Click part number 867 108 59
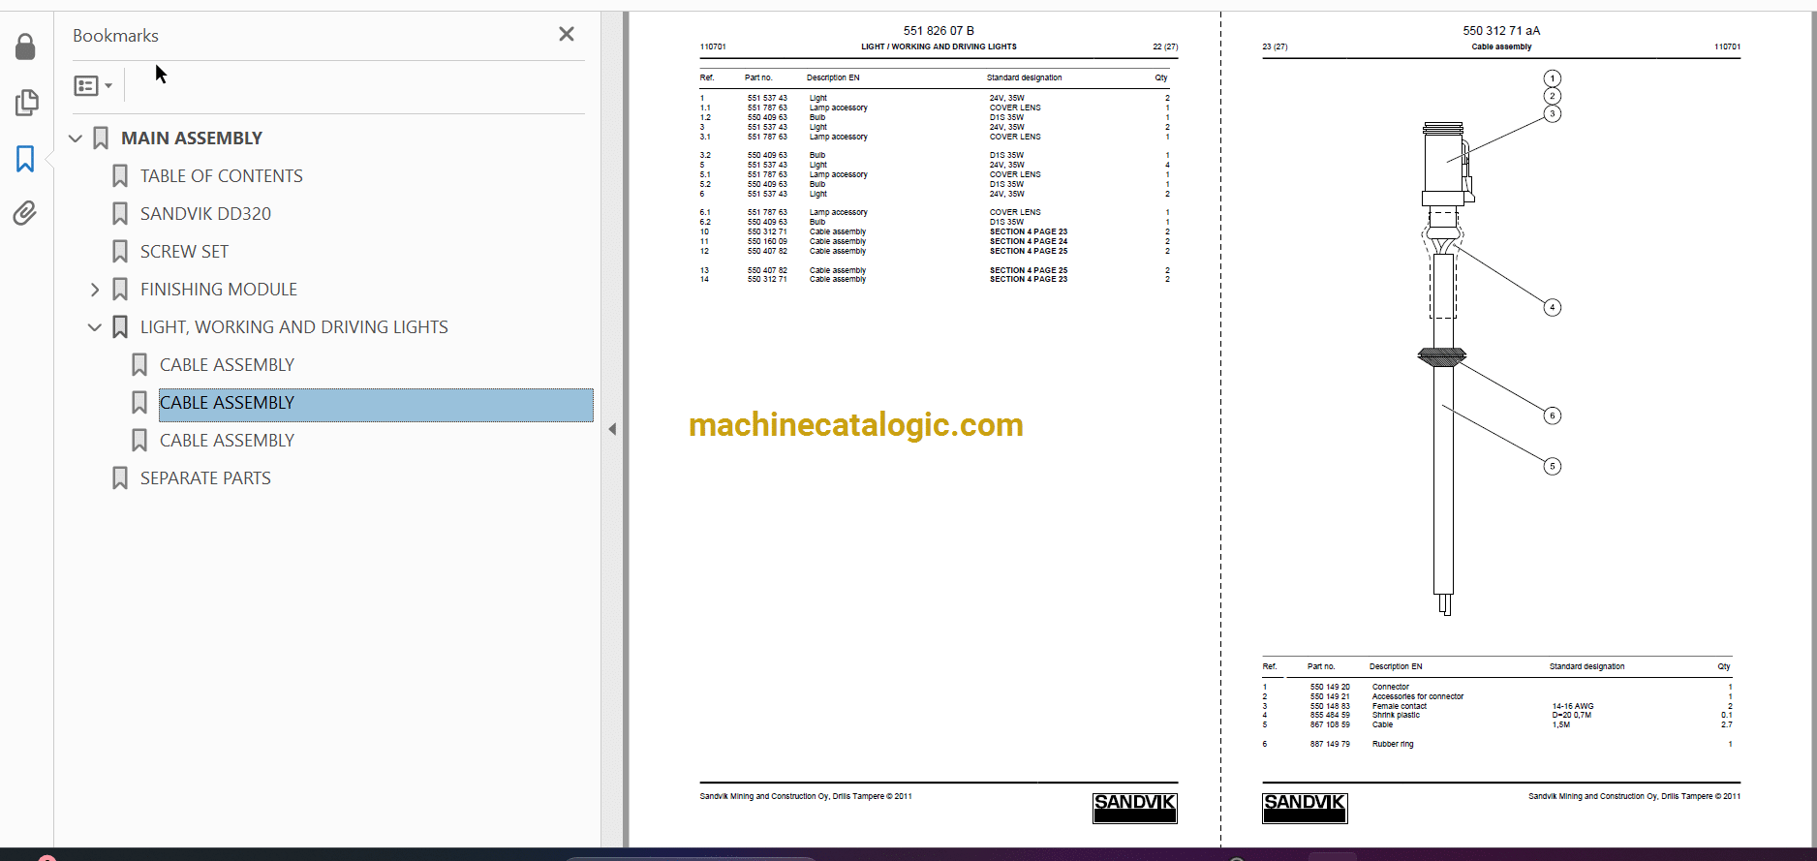 (x=1330, y=724)
